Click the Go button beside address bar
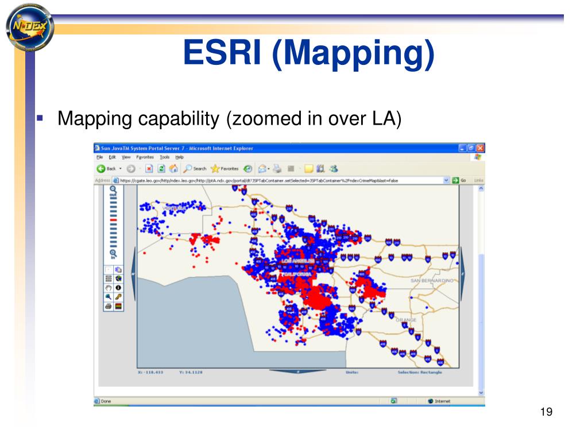 459,180
